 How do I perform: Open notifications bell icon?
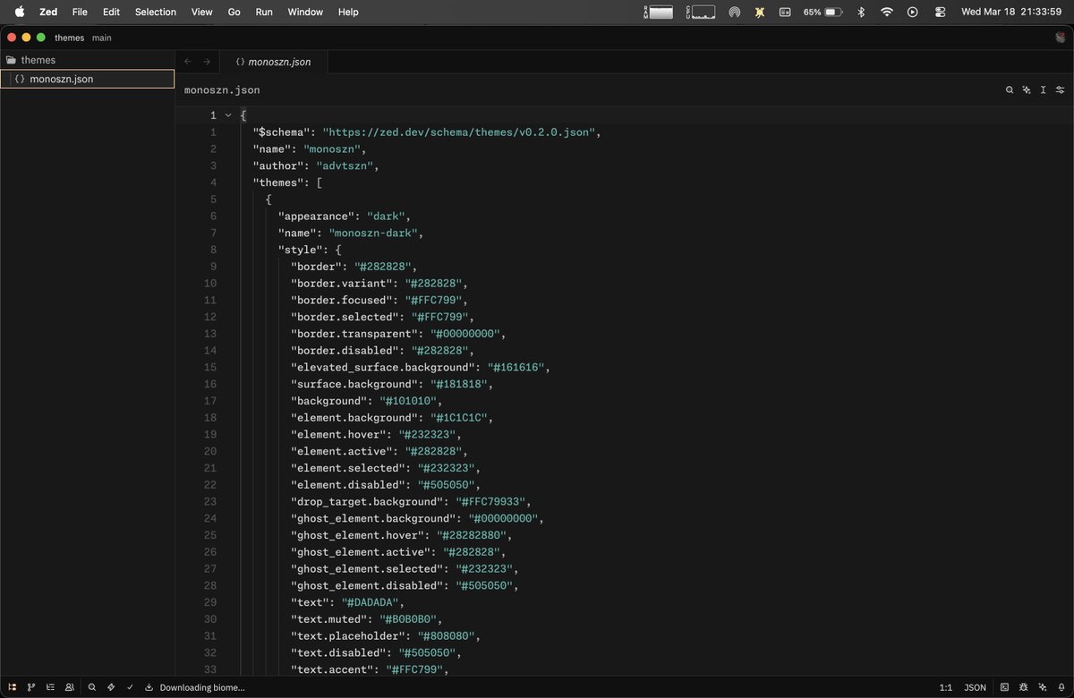tap(1061, 687)
